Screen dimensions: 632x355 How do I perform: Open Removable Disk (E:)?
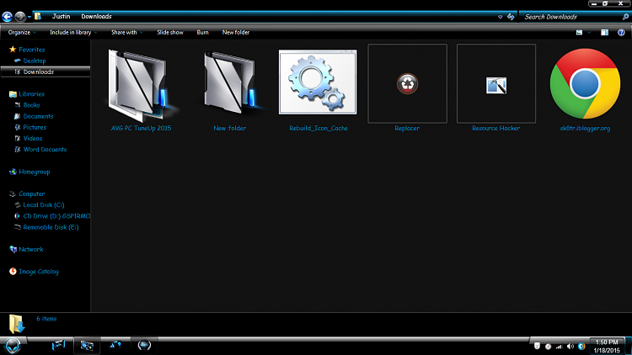(x=51, y=227)
